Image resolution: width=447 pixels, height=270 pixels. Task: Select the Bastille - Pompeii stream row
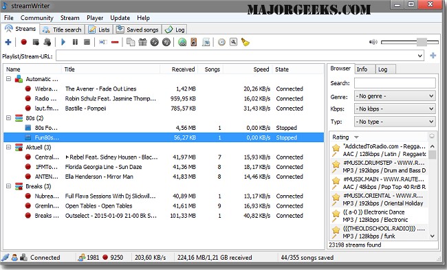164,109
